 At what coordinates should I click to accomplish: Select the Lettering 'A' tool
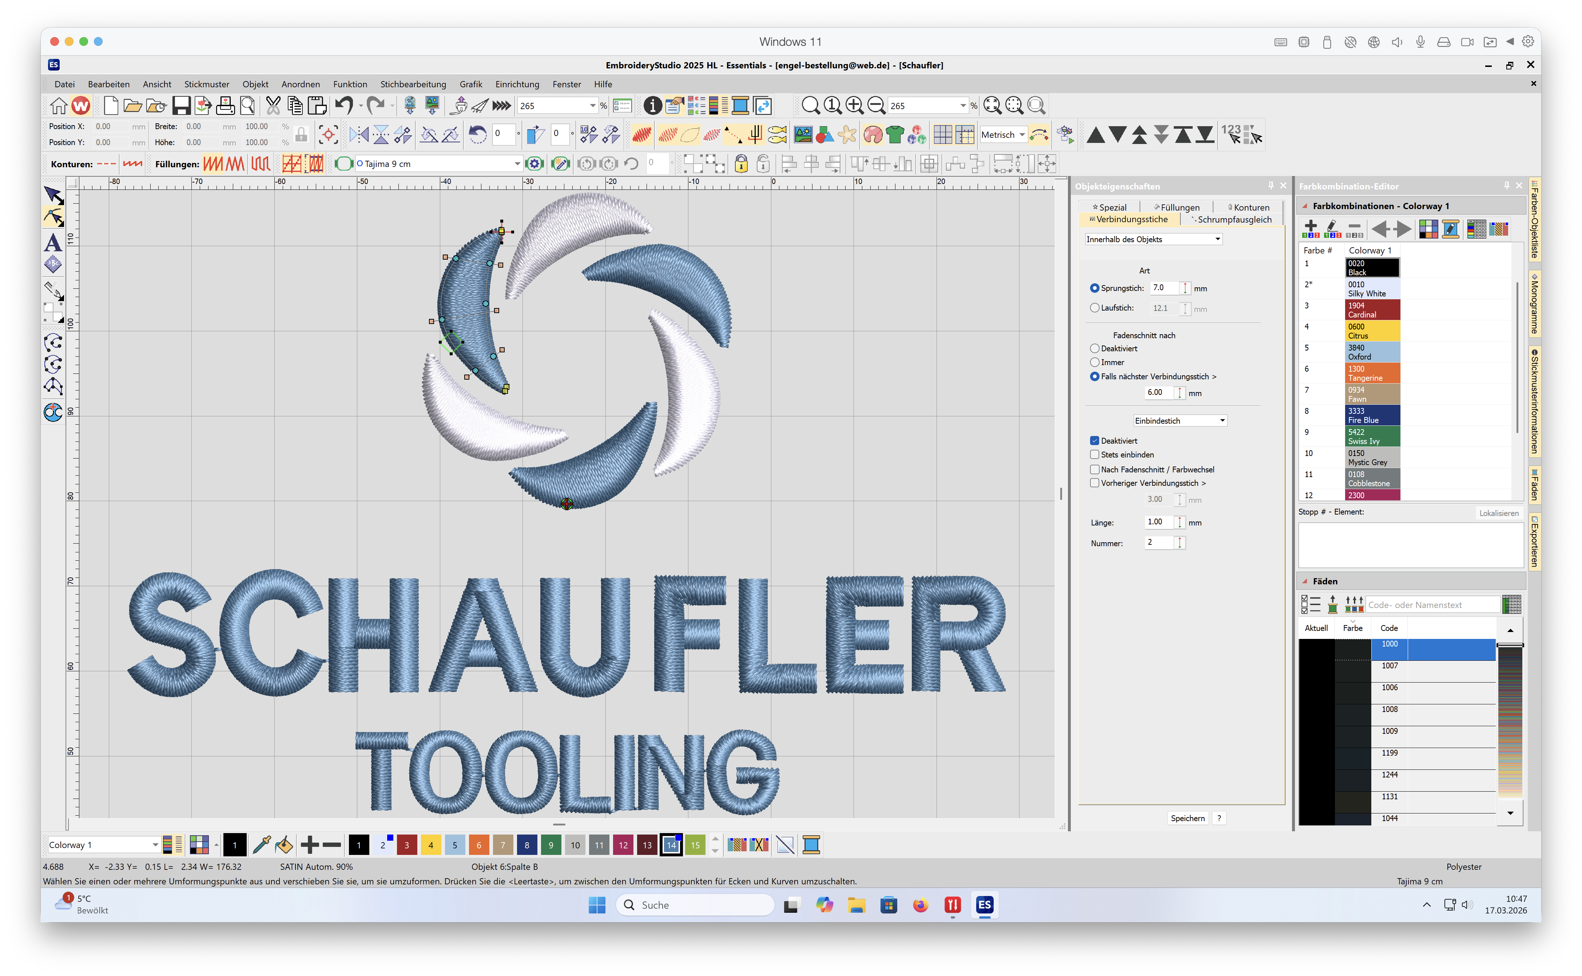coord(53,243)
